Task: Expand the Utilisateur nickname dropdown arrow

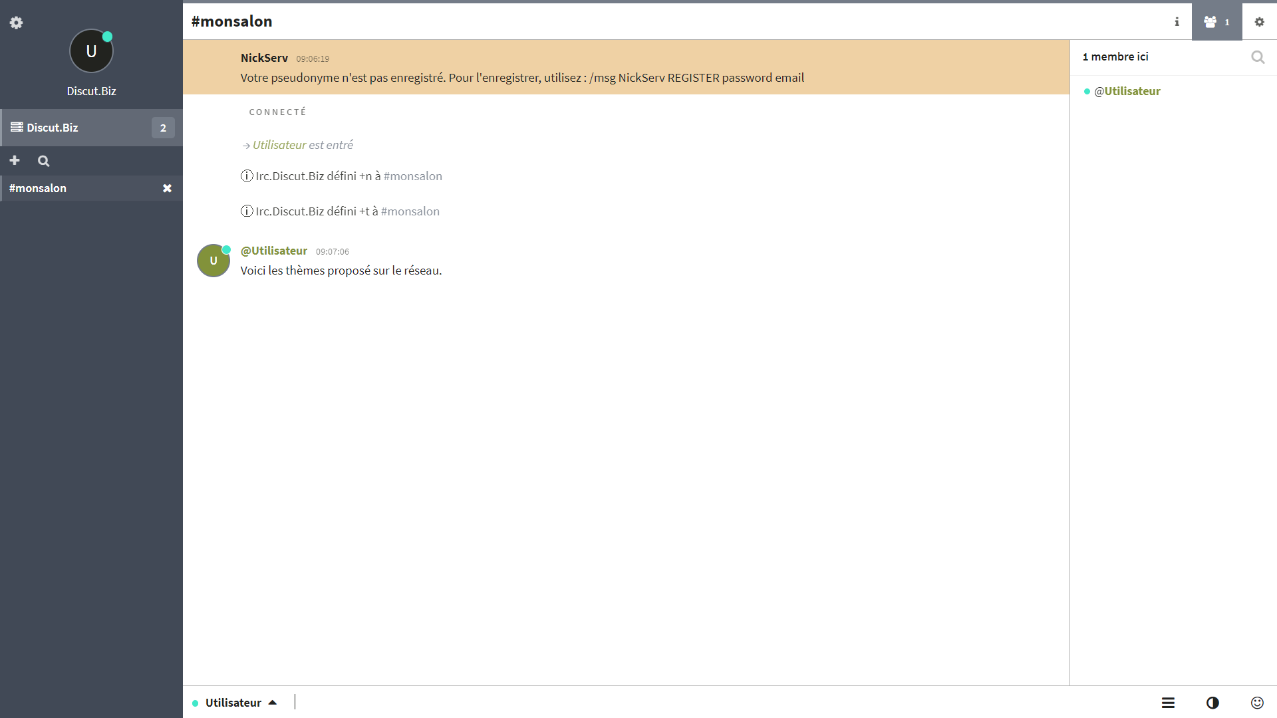Action: click(273, 703)
